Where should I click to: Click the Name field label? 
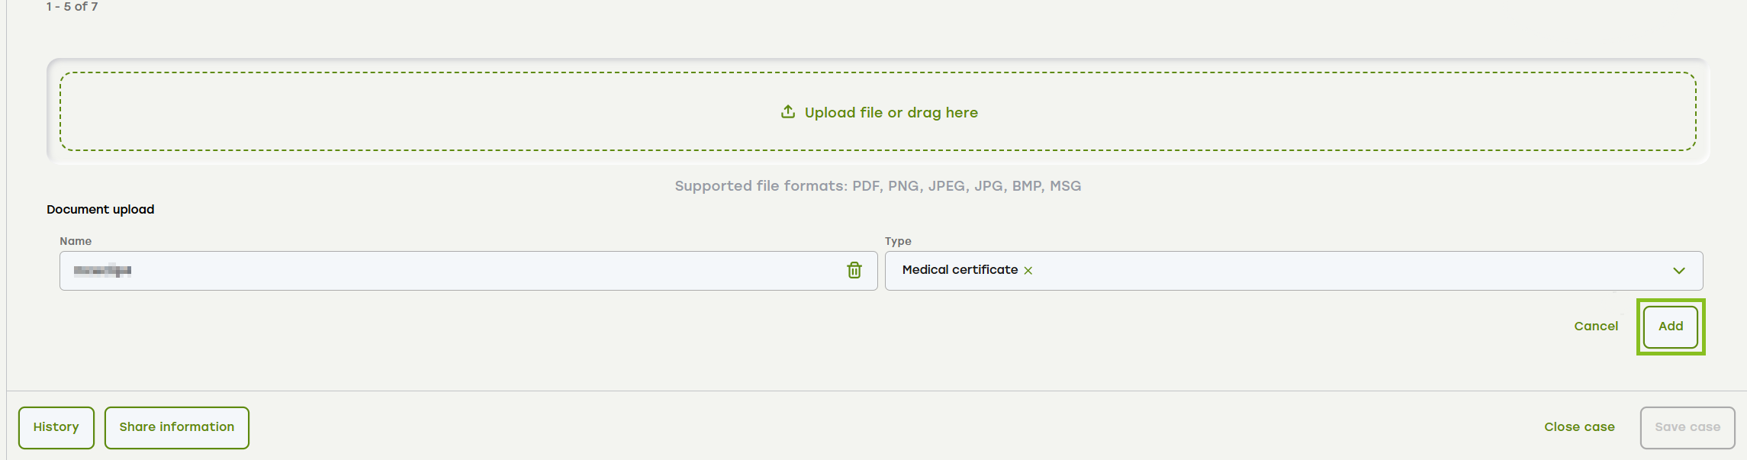point(76,241)
